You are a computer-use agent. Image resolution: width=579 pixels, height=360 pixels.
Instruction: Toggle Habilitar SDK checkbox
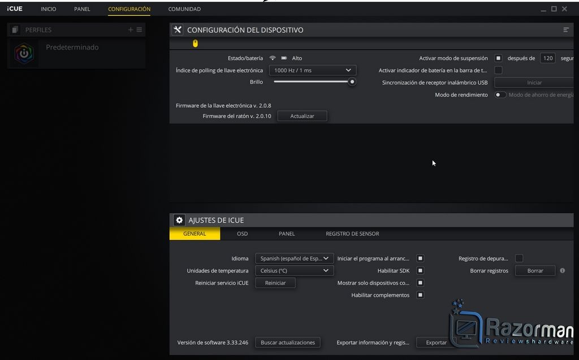pyautogui.click(x=420, y=270)
